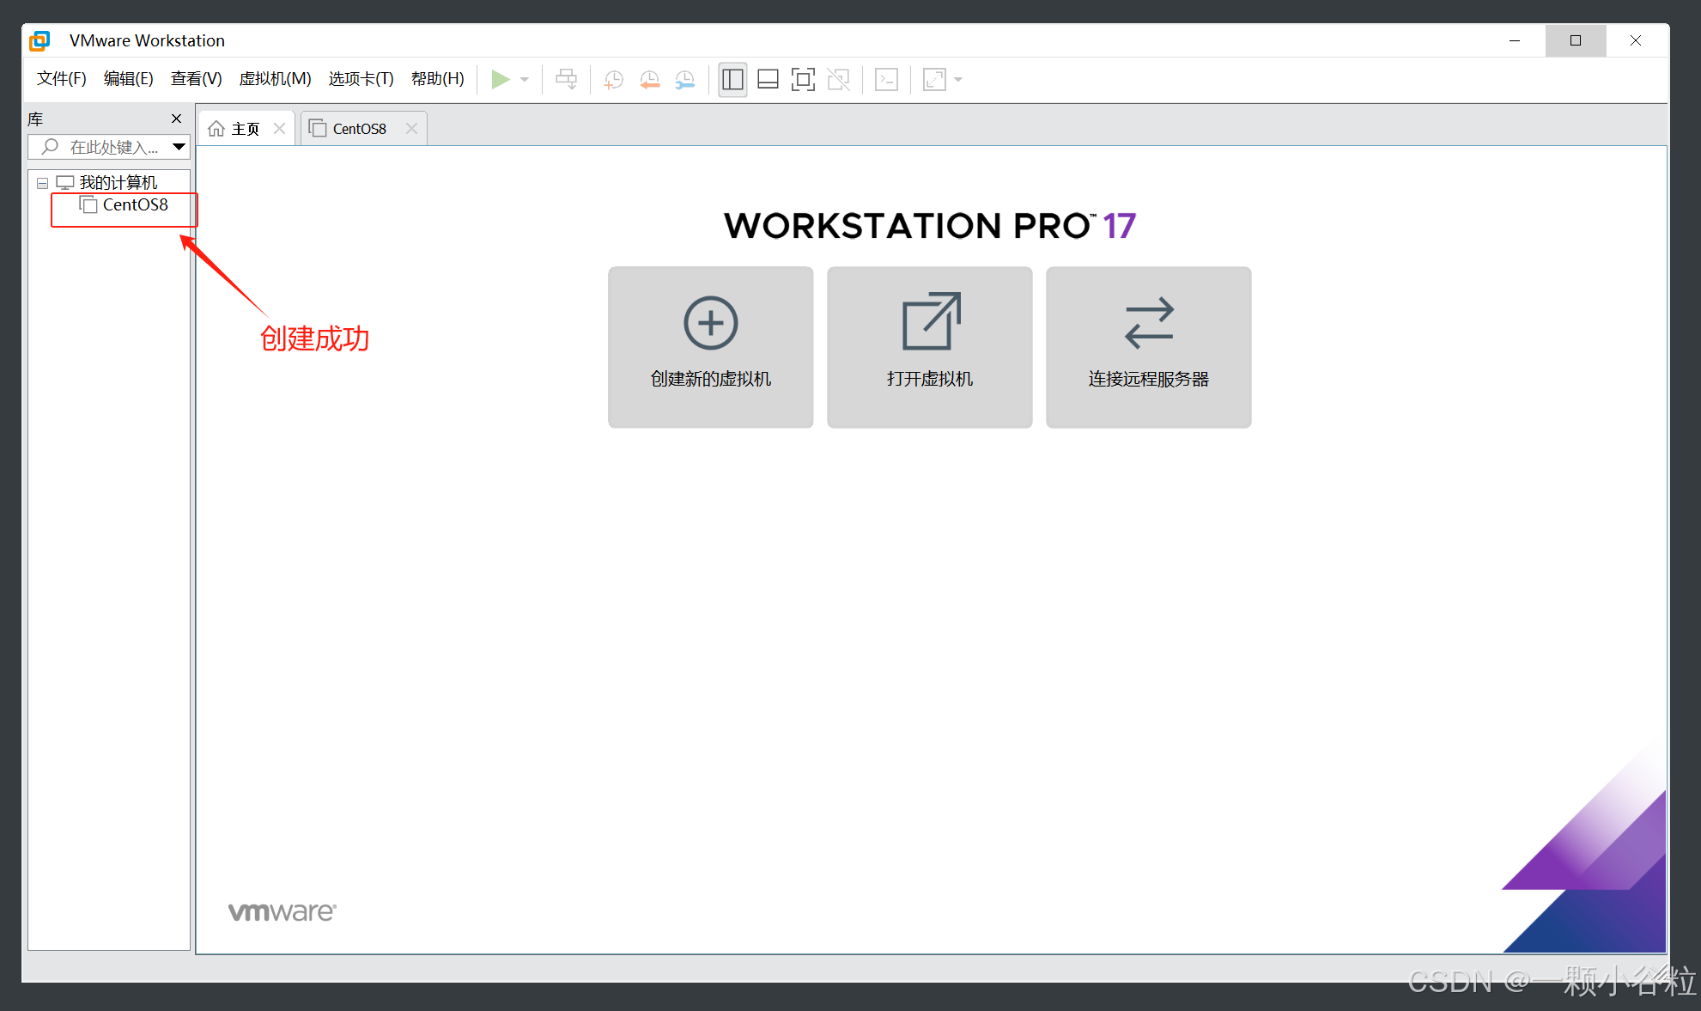Open the 帮助(H) menu
Screen dimensions: 1701x1011
click(x=438, y=79)
